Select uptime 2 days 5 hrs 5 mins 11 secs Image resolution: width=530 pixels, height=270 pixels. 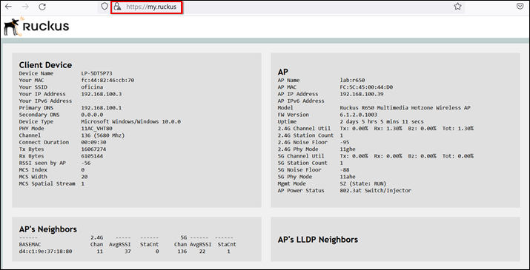tap(382, 121)
